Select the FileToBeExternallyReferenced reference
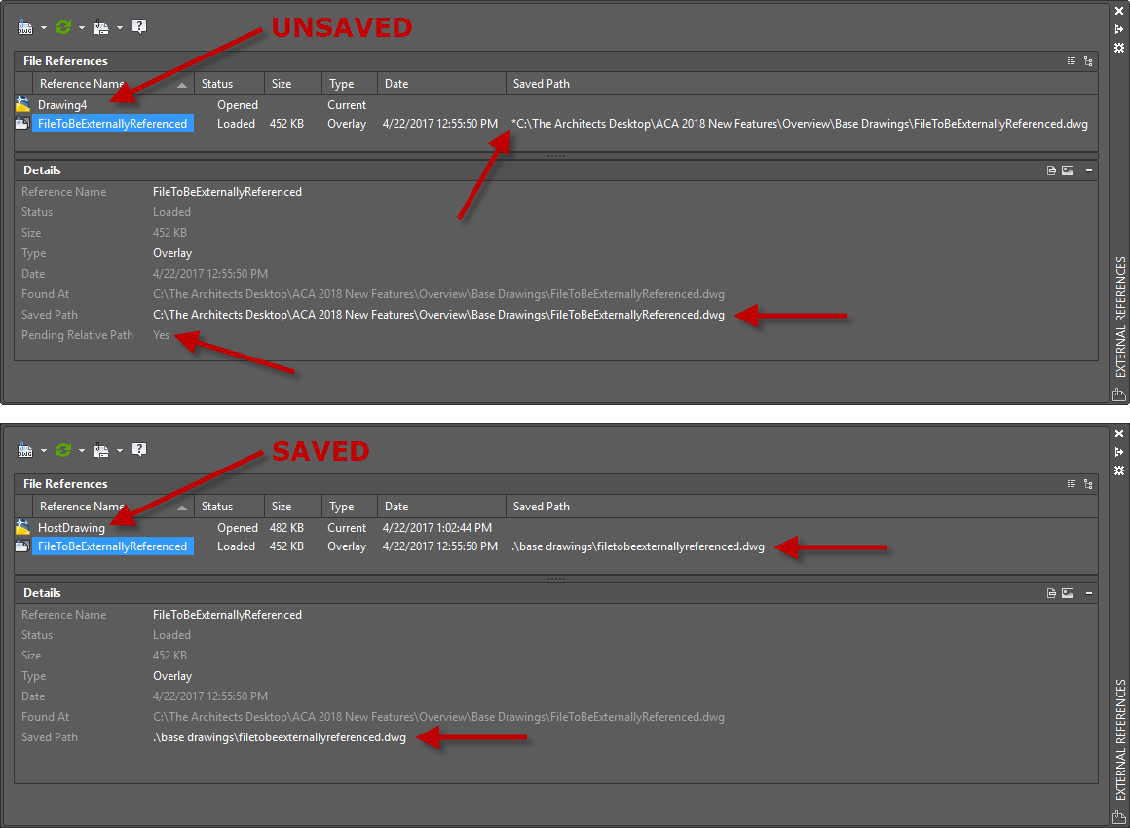The image size is (1130, 828). (x=113, y=123)
